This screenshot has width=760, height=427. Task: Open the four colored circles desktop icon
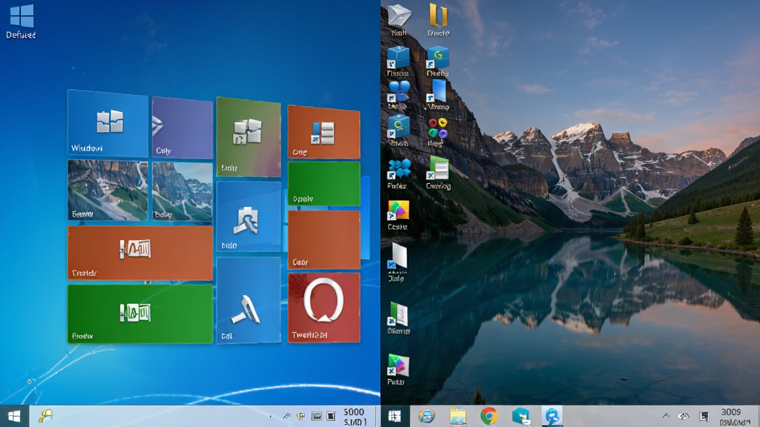(x=437, y=132)
